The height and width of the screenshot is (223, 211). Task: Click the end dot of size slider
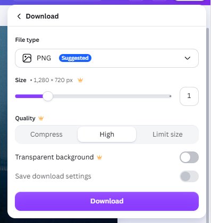click(170, 96)
